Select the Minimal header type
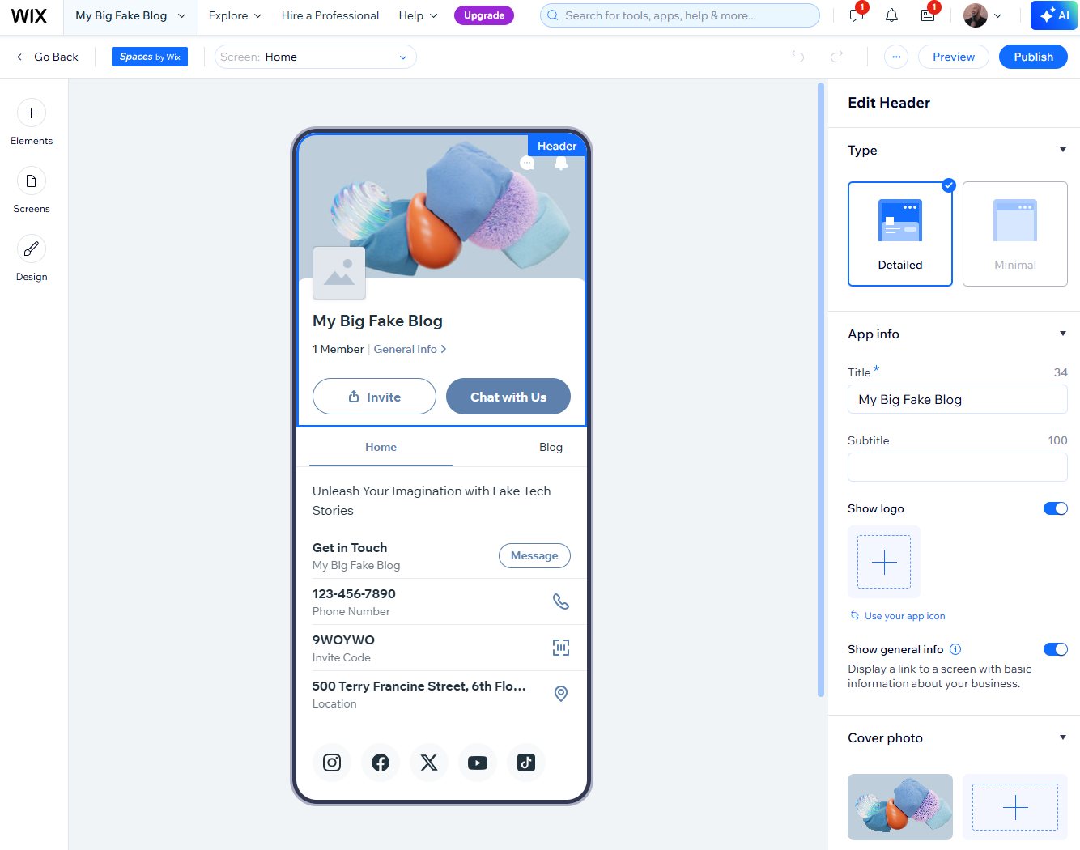The height and width of the screenshot is (850, 1080). click(x=1014, y=234)
